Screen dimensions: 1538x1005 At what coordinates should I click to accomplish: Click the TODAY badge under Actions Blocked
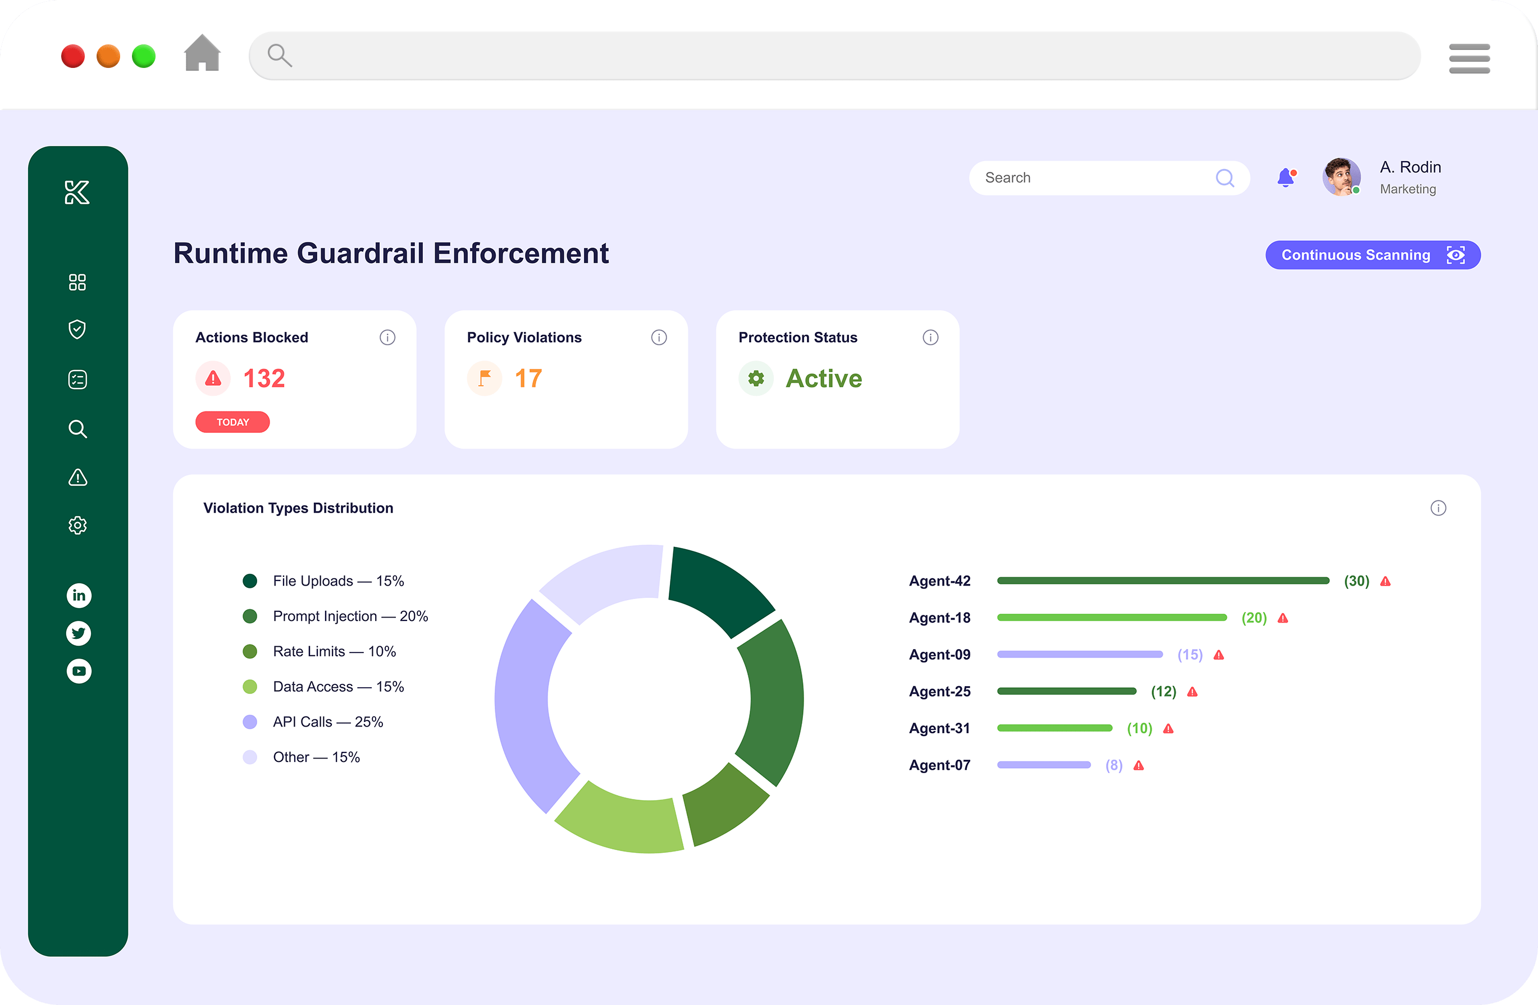pyautogui.click(x=232, y=422)
